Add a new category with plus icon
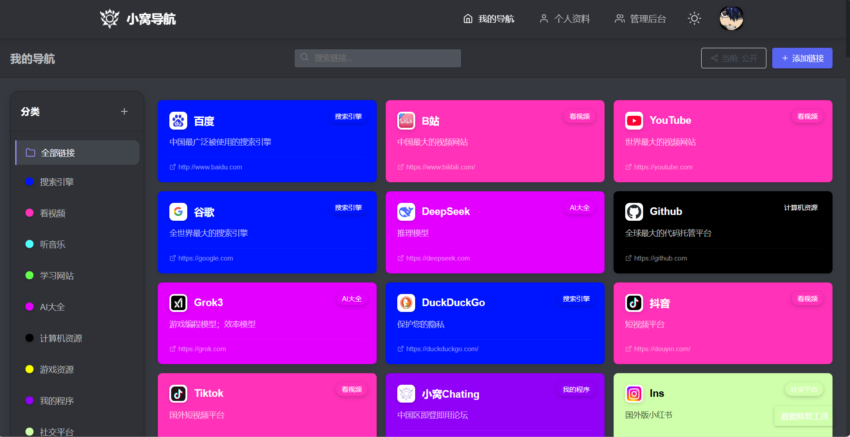850x437 pixels. pos(124,111)
